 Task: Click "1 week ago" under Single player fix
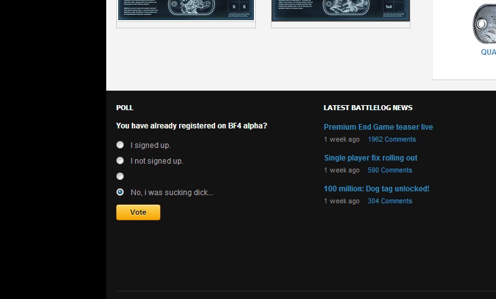pos(341,170)
